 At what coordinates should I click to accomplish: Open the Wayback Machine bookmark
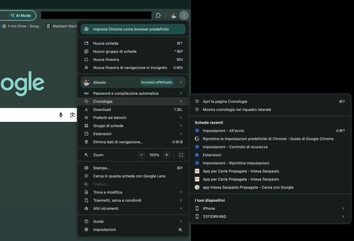(x=62, y=26)
